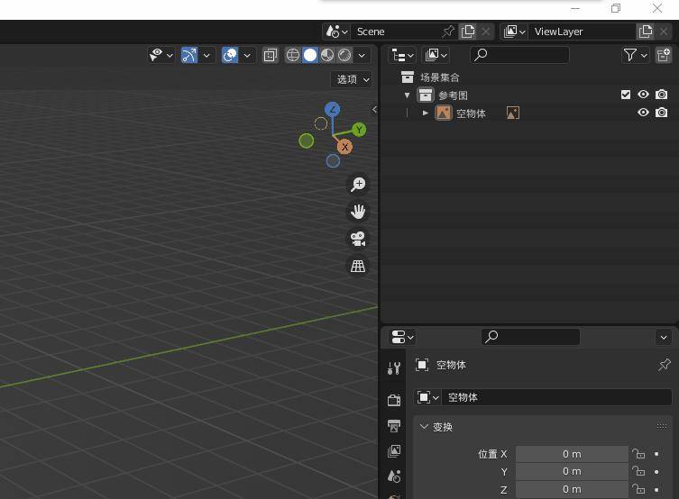The image size is (679, 499).
Task: Click the ViewLayer name field
Action: coord(582,32)
